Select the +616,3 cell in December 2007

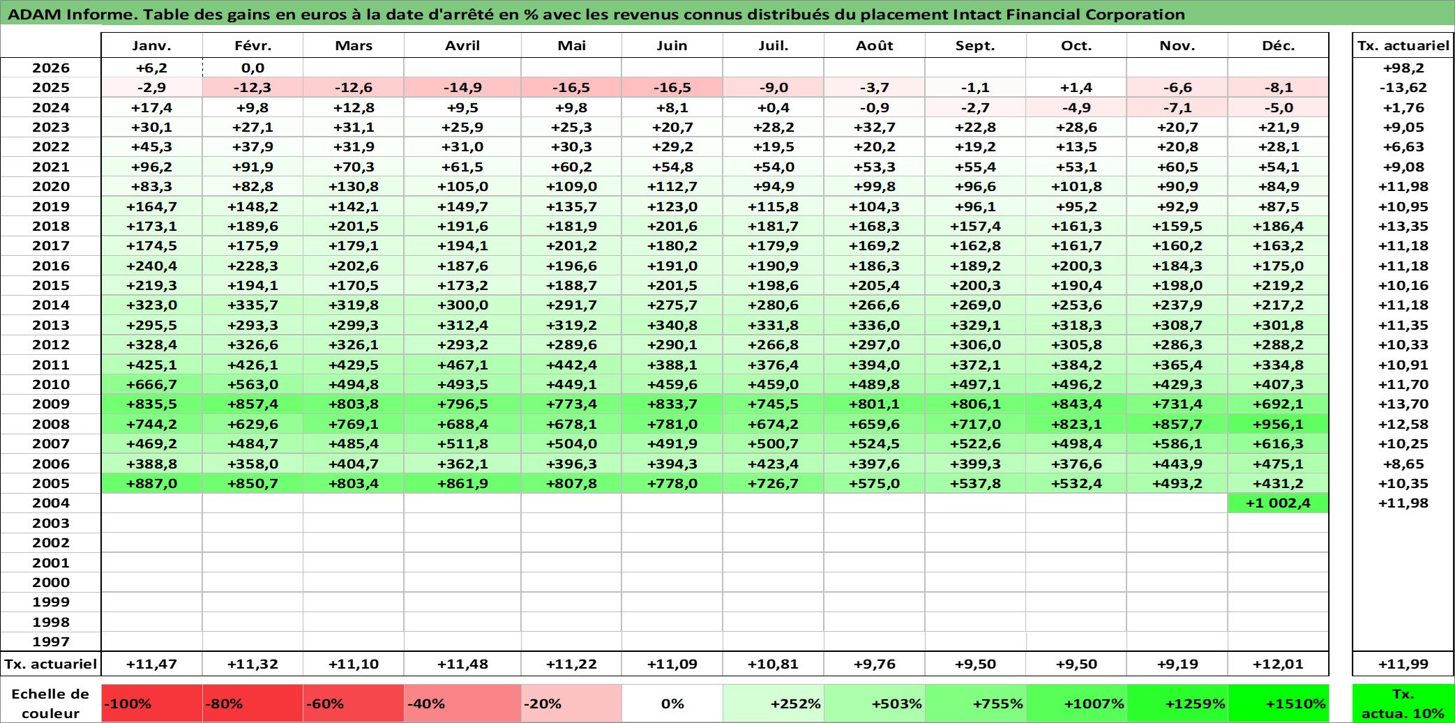click(1279, 443)
